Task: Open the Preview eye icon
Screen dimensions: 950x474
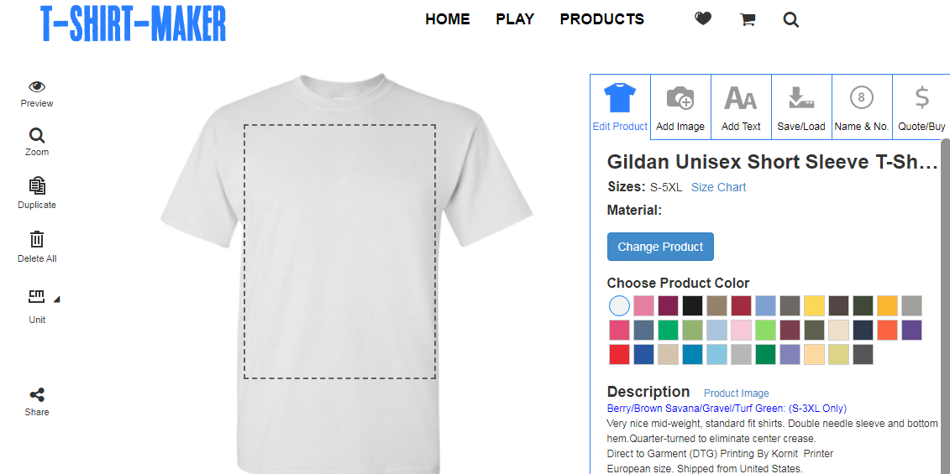Action: tap(37, 87)
